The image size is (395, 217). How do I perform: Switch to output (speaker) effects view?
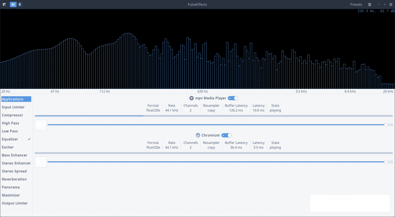coord(13,5)
